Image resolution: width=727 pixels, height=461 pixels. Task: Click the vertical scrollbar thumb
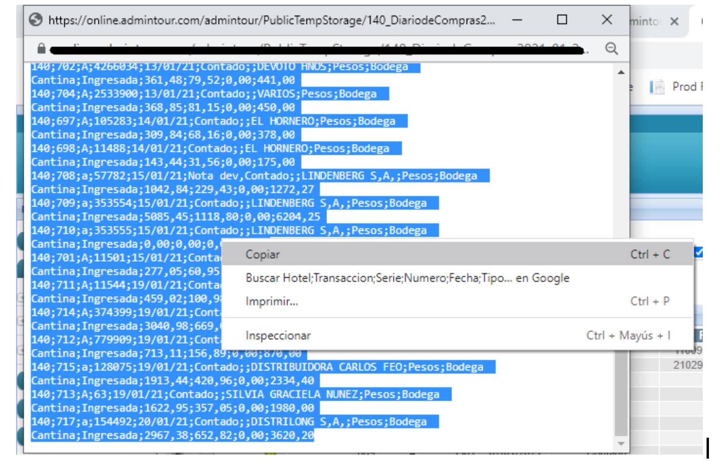[x=621, y=394]
